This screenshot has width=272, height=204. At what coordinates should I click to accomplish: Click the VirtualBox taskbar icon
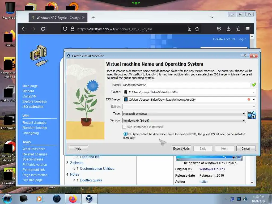[89, 199]
